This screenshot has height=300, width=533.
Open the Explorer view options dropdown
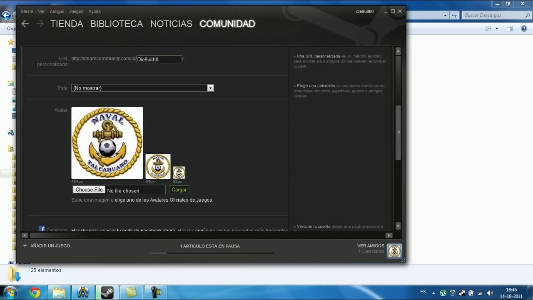click(x=497, y=29)
